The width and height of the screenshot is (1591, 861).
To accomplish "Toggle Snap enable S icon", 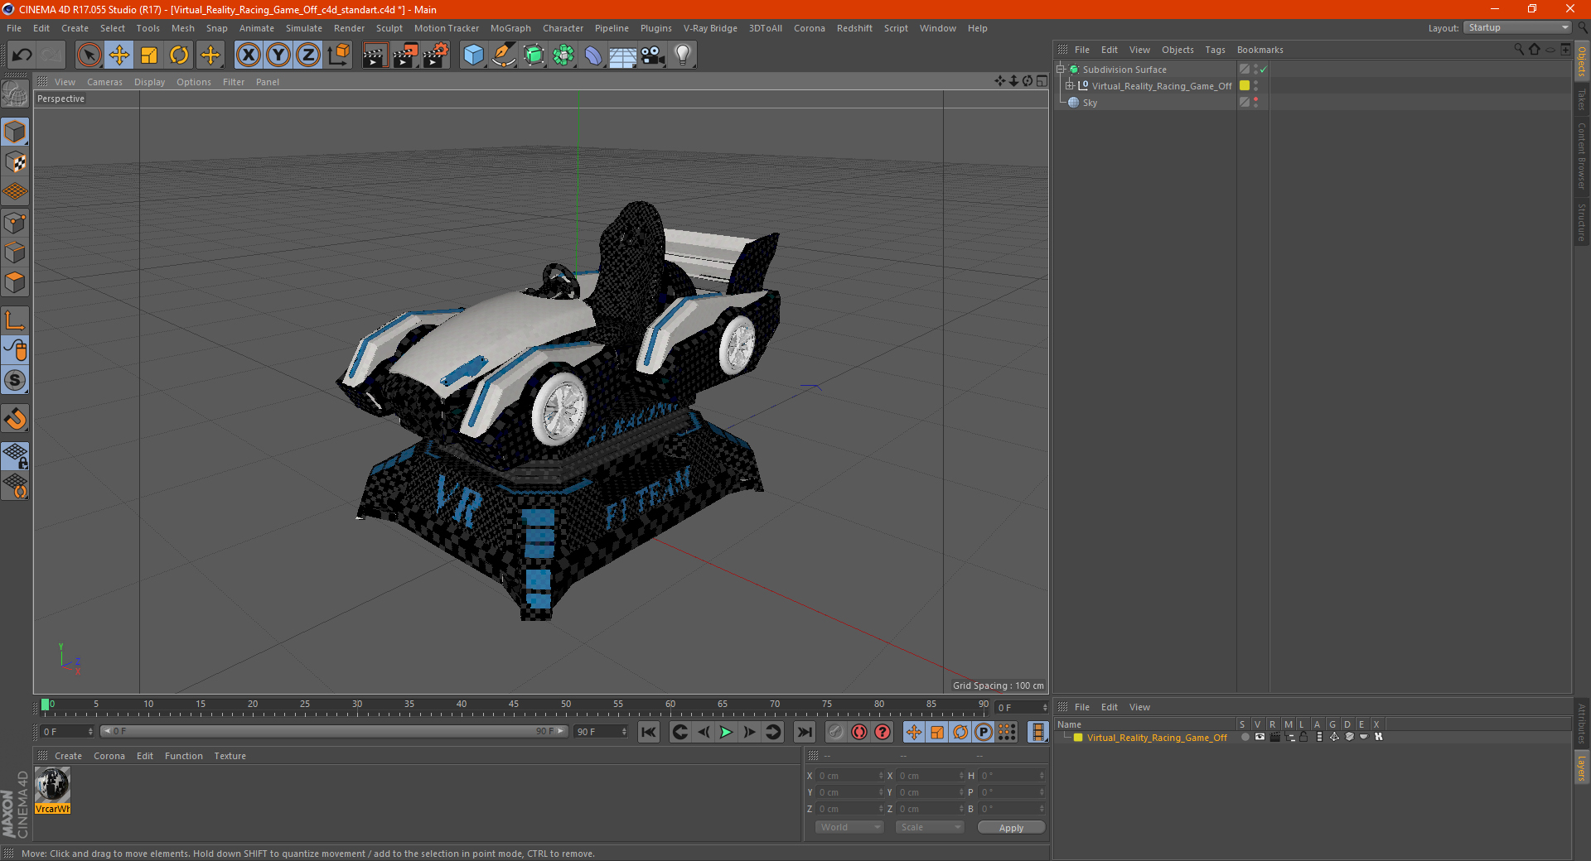I will 15,381.
